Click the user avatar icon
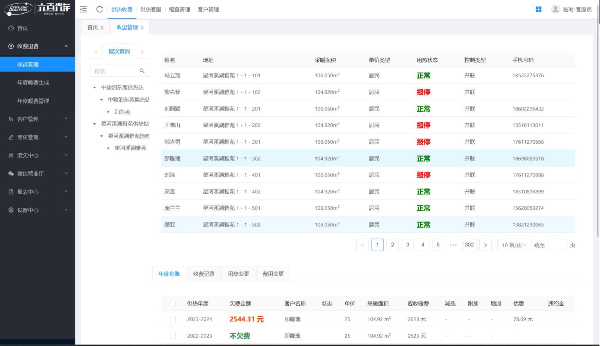 555,9
